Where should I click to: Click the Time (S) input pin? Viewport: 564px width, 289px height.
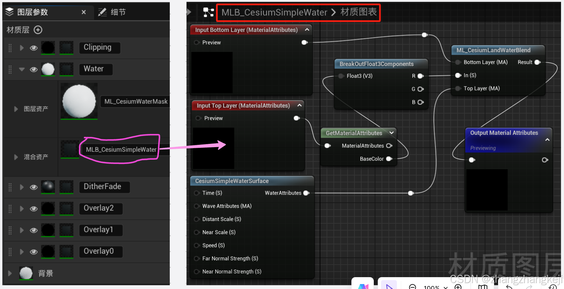(x=197, y=193)
